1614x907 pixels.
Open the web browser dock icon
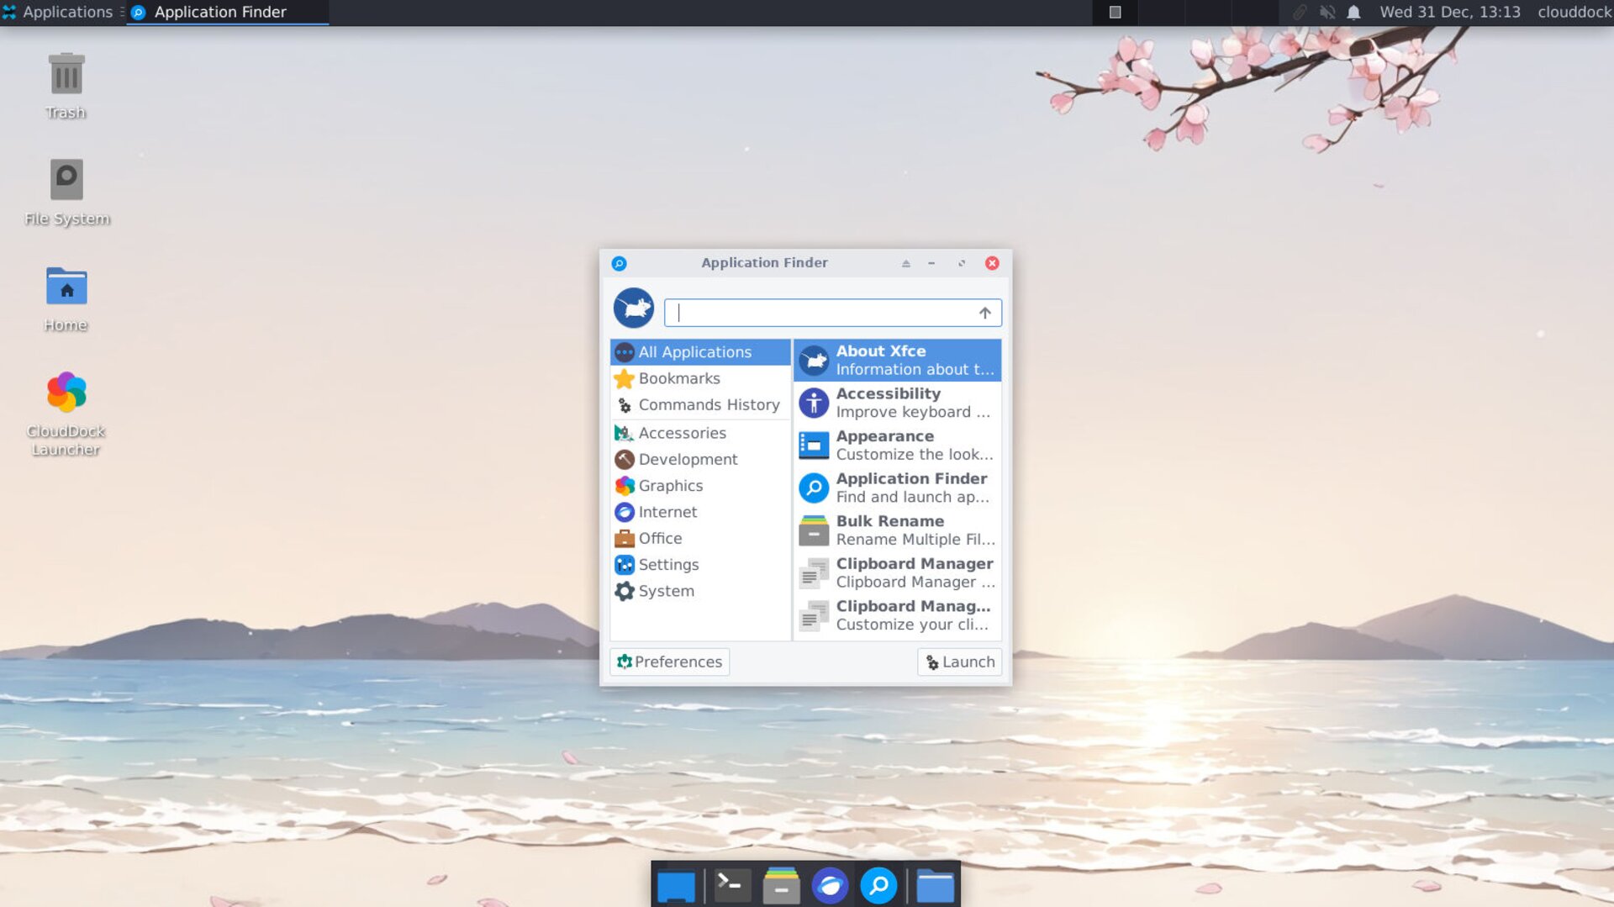point(830,885)
